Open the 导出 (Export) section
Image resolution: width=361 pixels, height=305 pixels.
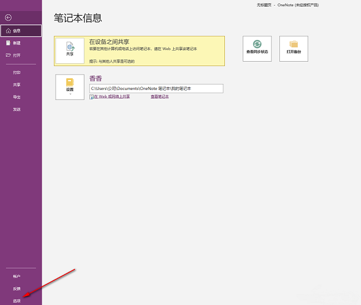[x=17, y=97]
